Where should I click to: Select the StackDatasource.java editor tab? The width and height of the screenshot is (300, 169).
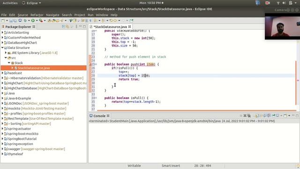(x=110, y=27)
